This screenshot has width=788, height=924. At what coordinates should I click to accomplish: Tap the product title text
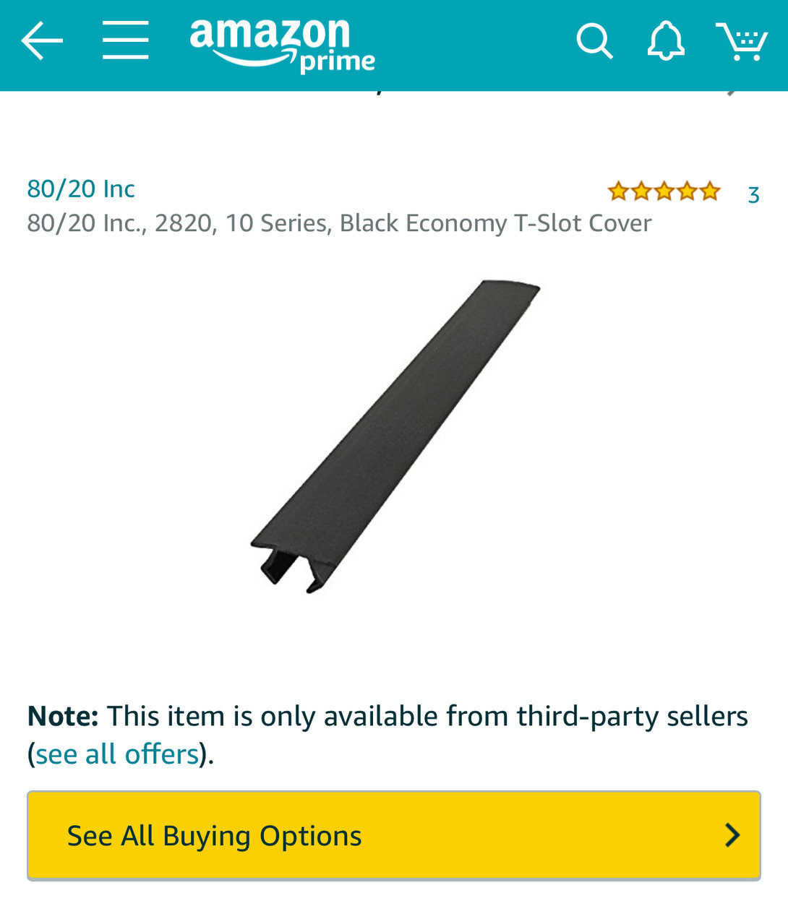click(x=339, y=223)
